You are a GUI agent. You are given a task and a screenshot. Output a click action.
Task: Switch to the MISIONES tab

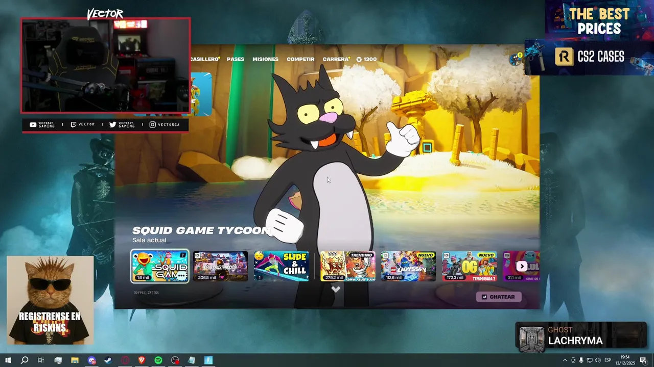click(266, 59)
